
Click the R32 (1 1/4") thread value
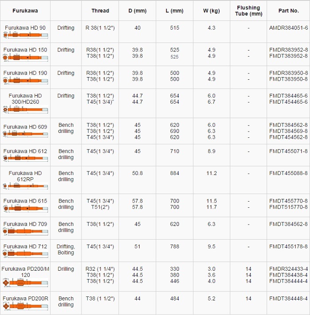click(x=100, y=269)
